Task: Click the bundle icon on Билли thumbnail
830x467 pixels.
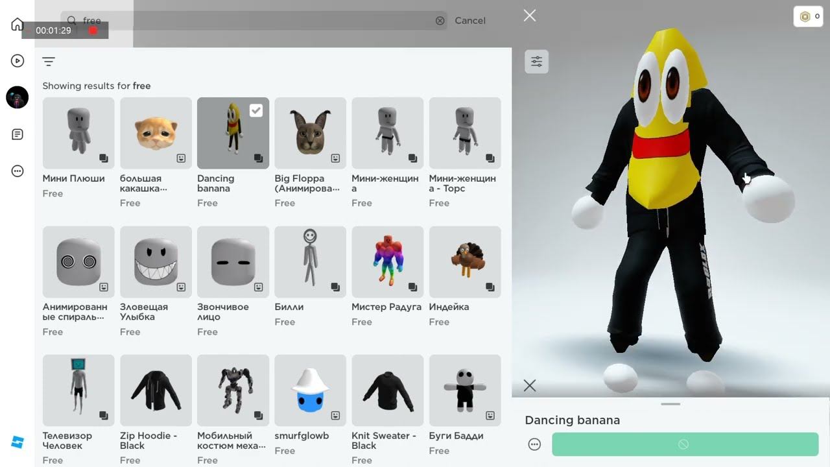Action: click(x=335, y=287)
